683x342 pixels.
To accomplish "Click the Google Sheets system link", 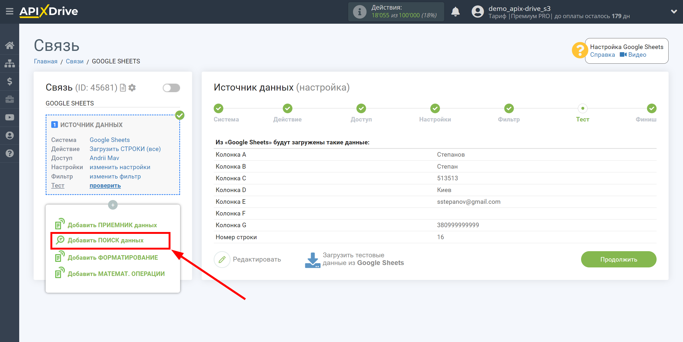I will pos(110,140).
